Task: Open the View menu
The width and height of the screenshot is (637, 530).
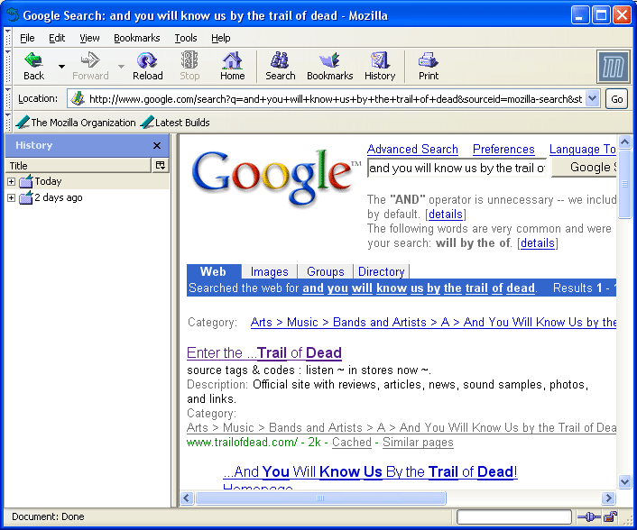Action: tap(89, 38)
